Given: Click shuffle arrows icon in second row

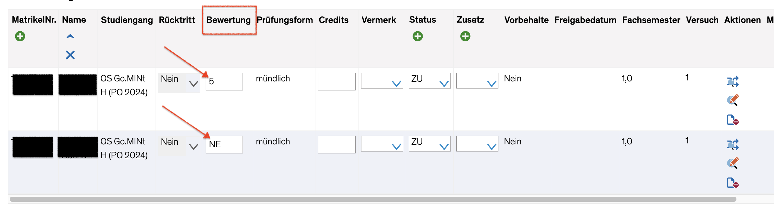Looking at the screenshot, I should coord(733,145).
